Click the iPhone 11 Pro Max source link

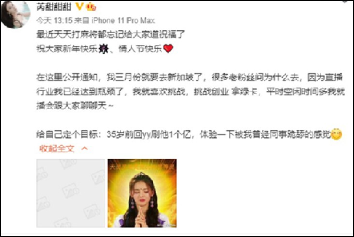point(123,21)
